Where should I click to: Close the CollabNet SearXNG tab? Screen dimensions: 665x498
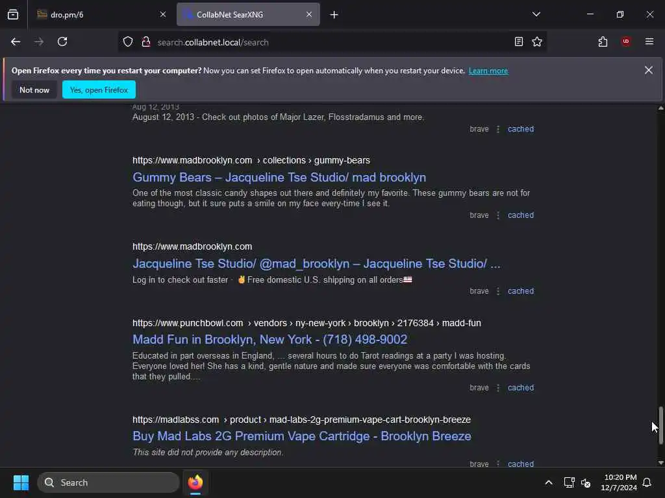click(x=308, y=14)
